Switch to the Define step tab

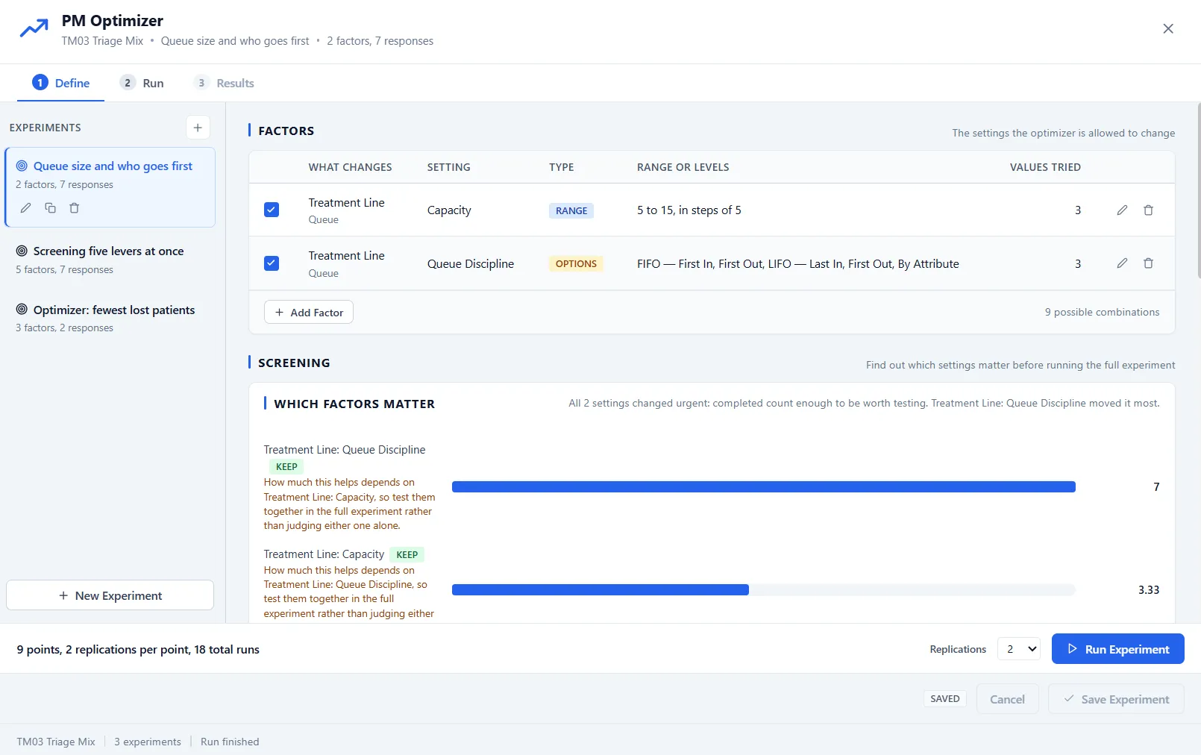[60, 83]
